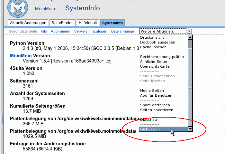This screenshot has height=154, width=225.
Task: Select the Diskussion entry
Action: point(150,129)
